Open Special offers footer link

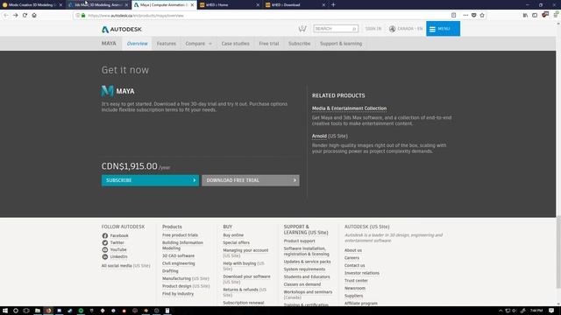pos(236,242)
